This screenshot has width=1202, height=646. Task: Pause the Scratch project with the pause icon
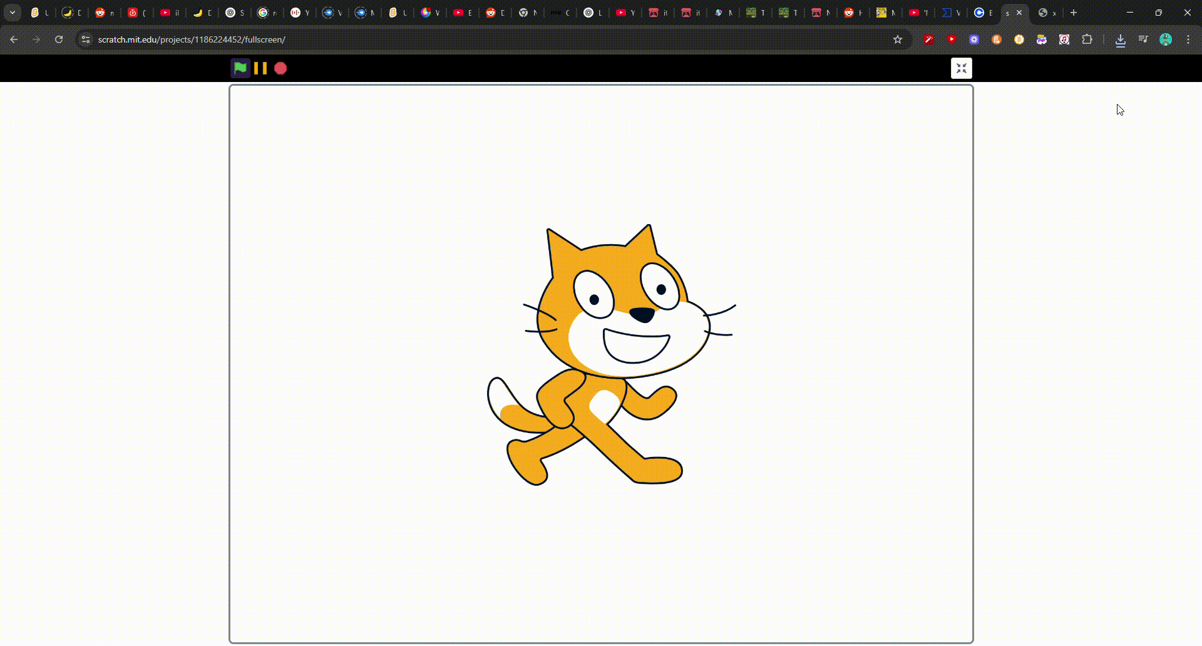click(260, 68)
